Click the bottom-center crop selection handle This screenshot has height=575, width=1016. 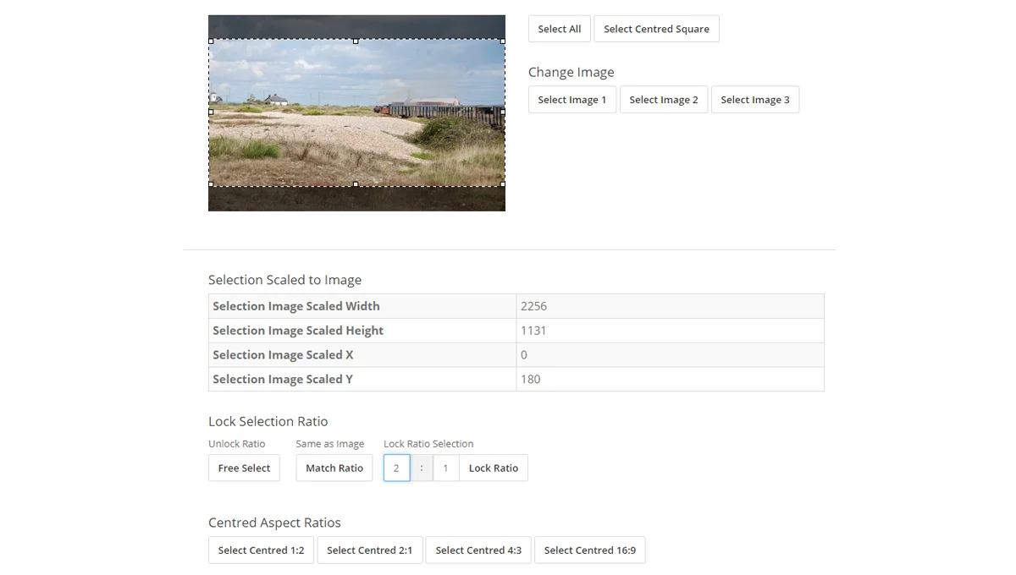coord(356,184)
